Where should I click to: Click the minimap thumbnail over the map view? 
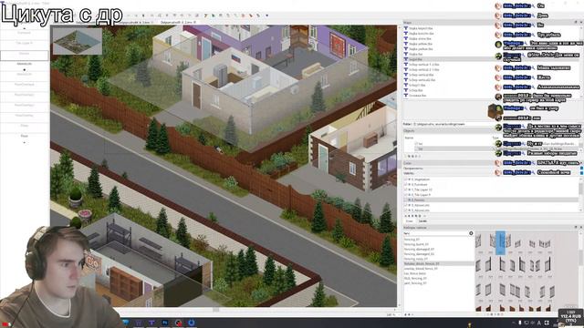point(78,41)
